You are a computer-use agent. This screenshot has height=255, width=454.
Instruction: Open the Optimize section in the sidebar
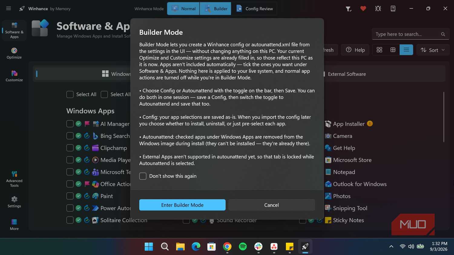point(14,53)
